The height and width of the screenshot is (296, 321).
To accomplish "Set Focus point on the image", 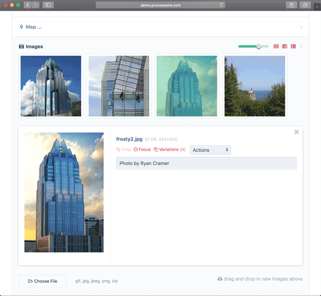I will click(x=142, y=149).
